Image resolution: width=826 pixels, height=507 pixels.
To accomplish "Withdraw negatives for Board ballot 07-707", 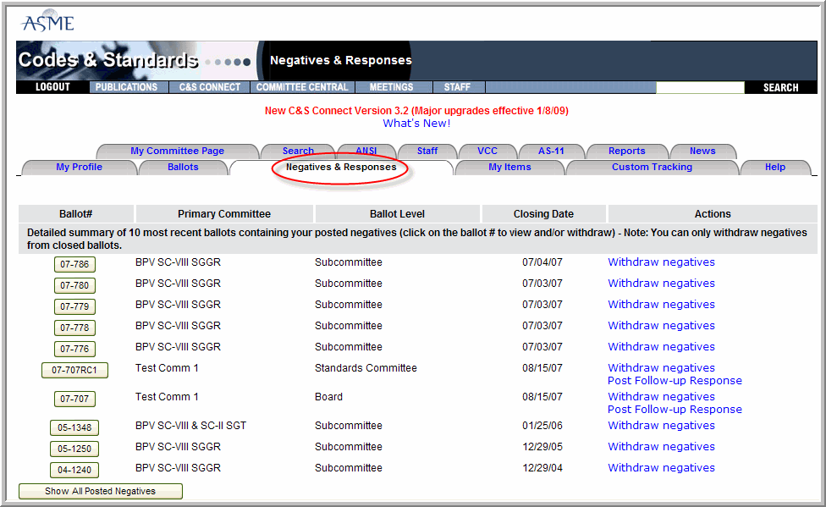I will 661,396.
